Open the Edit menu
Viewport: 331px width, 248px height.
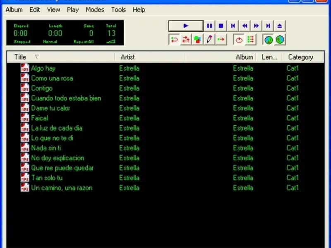[x=35, y=10]
